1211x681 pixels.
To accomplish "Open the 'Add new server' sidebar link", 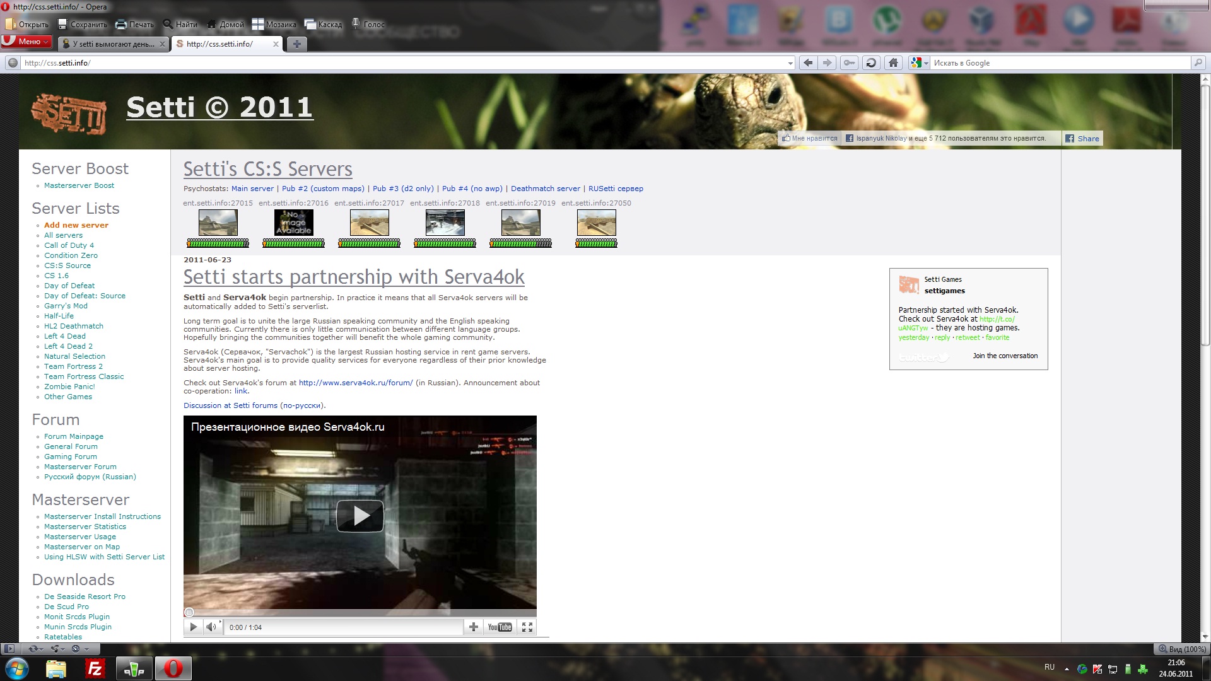I will [76, 225].
